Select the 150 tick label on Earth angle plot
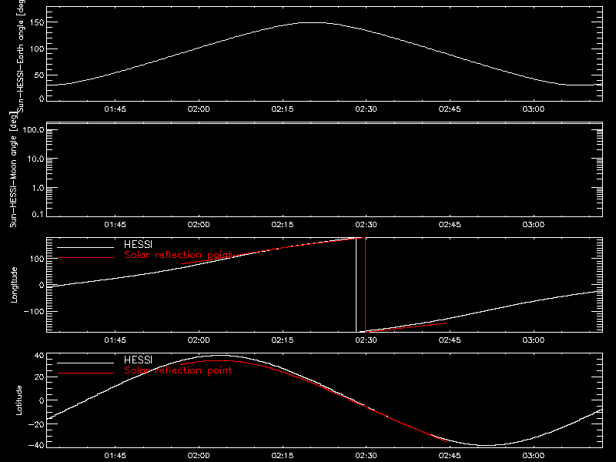The image size is (616, 462). 37,23
